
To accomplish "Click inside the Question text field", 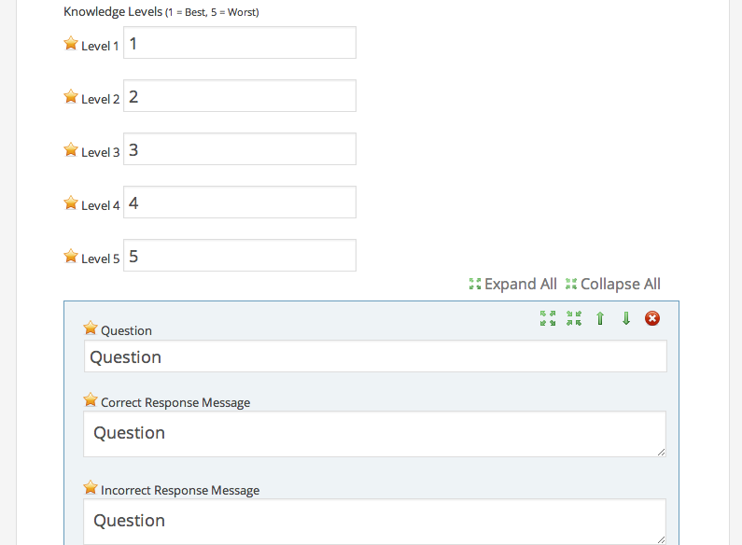I will tap(375, 356).
